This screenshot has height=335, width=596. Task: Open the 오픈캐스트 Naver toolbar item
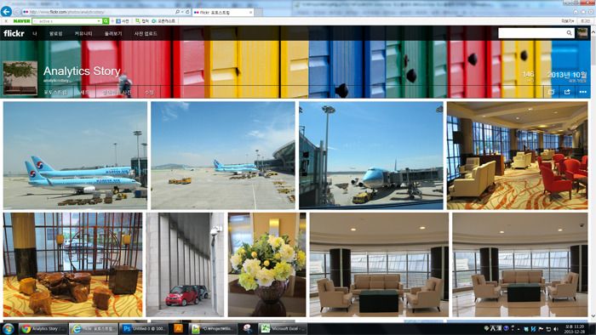coord(163,21)
